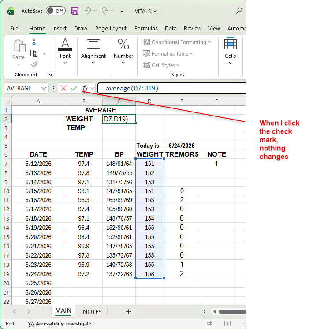Click the temp value 98.1
This screenshot has height=329, width=313.
(84, 191)
